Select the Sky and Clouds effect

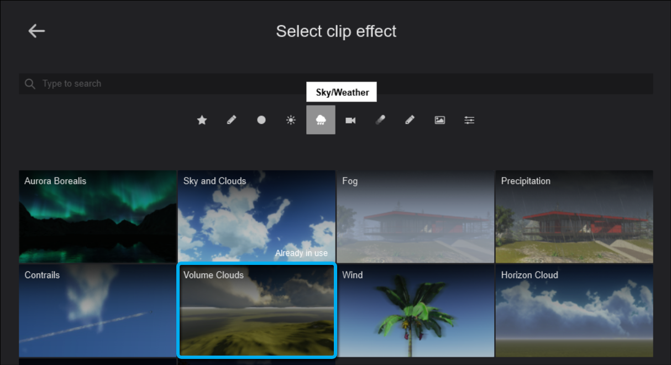click(x=256, y=217)
